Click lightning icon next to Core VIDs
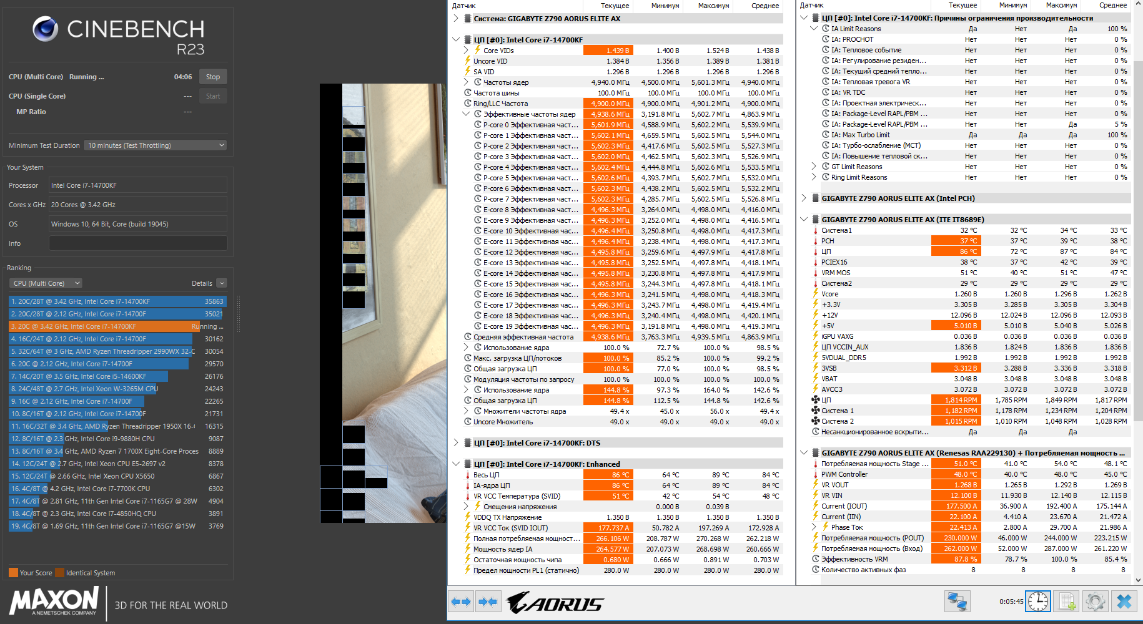This screenshot has height=624, width=1143. tap(478, 50)
